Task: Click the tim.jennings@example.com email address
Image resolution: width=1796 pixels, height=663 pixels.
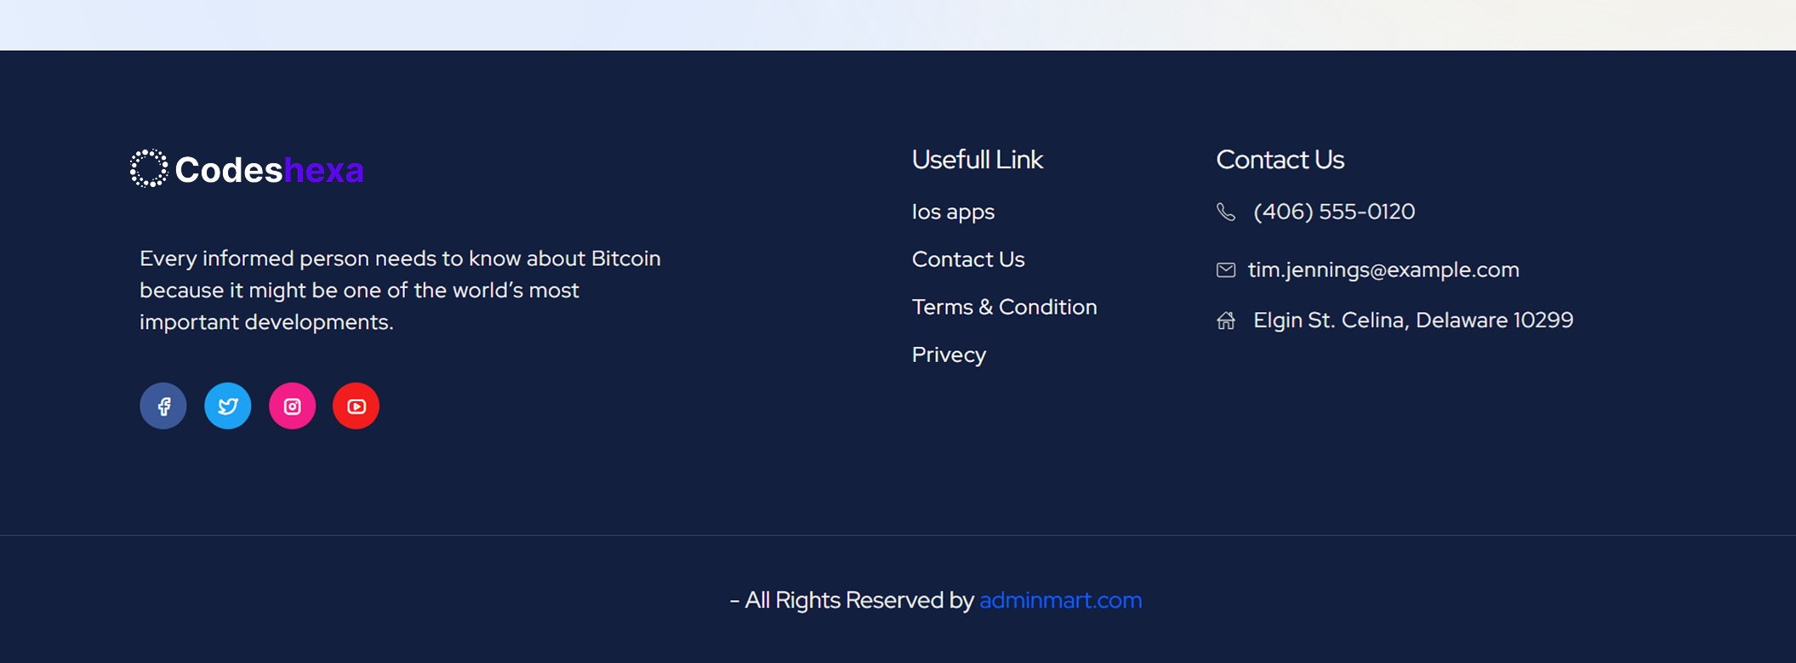Action: click(1383, 269)
